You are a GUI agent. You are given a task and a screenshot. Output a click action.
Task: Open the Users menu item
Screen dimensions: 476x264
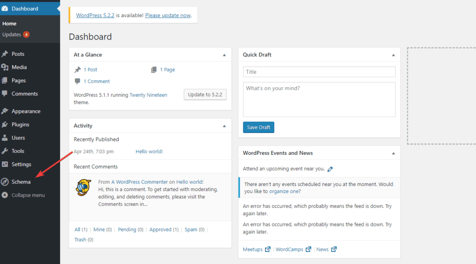pyautogui.click(x=18, y=138)
